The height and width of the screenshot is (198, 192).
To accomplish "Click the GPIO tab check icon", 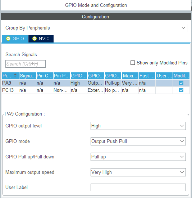I will pyautogui.click(x=8, y=39).
